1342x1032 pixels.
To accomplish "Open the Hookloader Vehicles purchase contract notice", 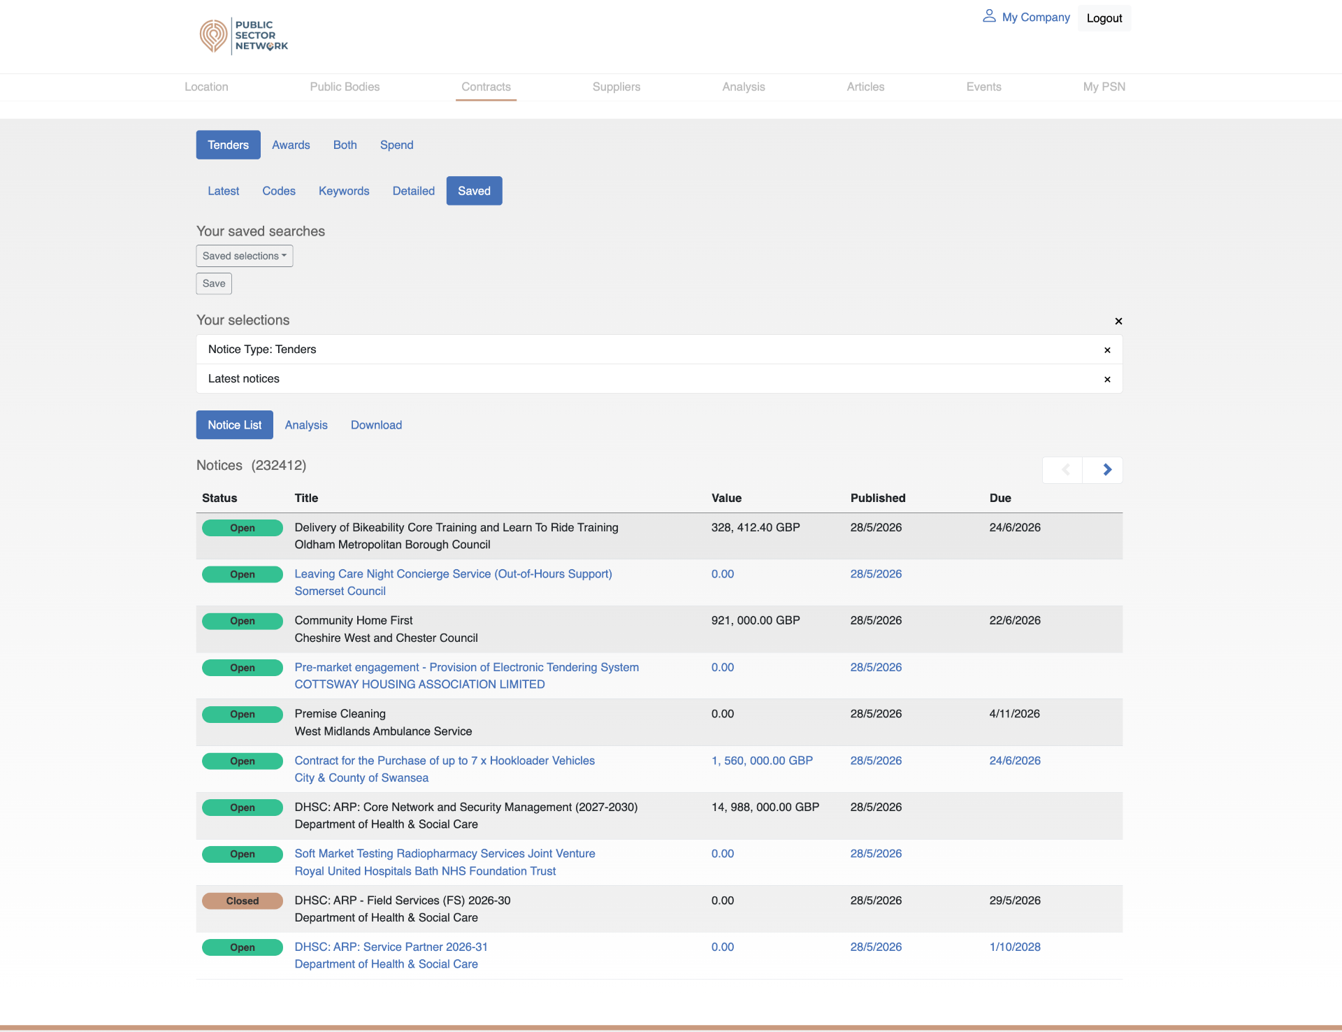I will (445, 761).
